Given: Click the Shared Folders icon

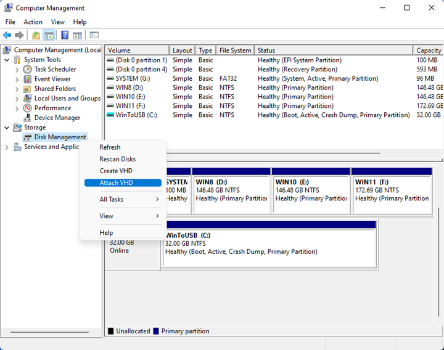Looking at the screenshot, I should 27,89.
